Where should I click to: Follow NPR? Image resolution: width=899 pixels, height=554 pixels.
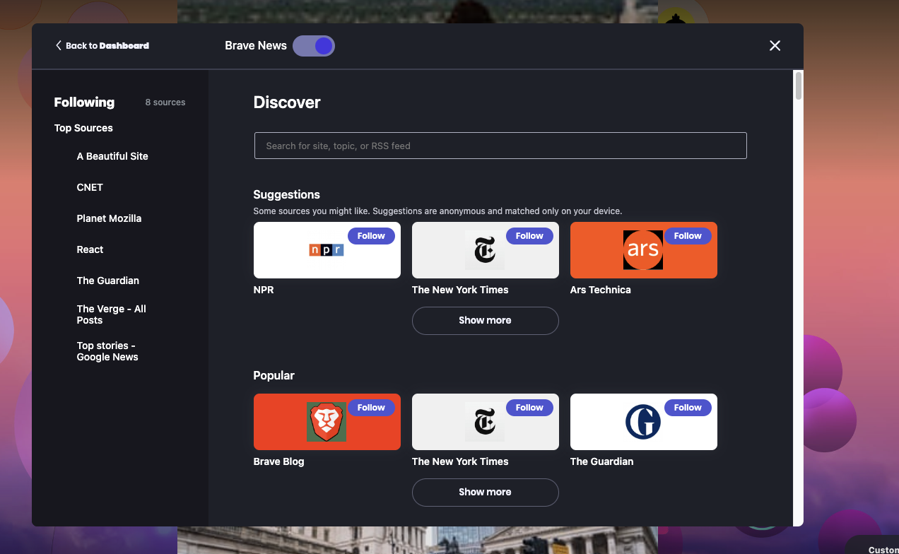point(371,235)
